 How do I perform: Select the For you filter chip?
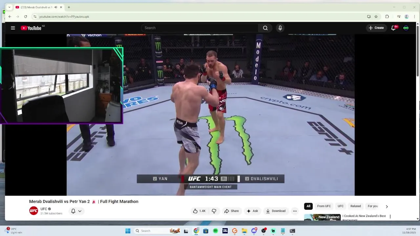tap(373, 206)
